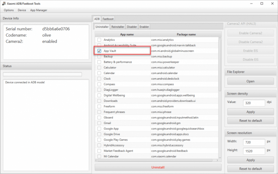Image resolution: width=278 pixels, height=174 pixels.
Task: Click package name com.google.android.gm
Action: [x=166, y=123]
